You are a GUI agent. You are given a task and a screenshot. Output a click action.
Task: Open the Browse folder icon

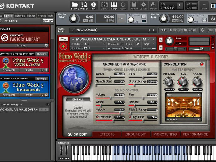(75, 6)
